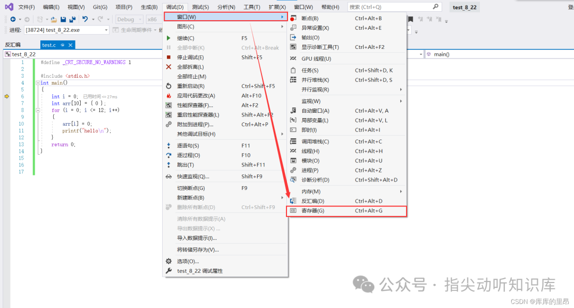Click the navigate backward arrow icon

click(x=13, y=19)
